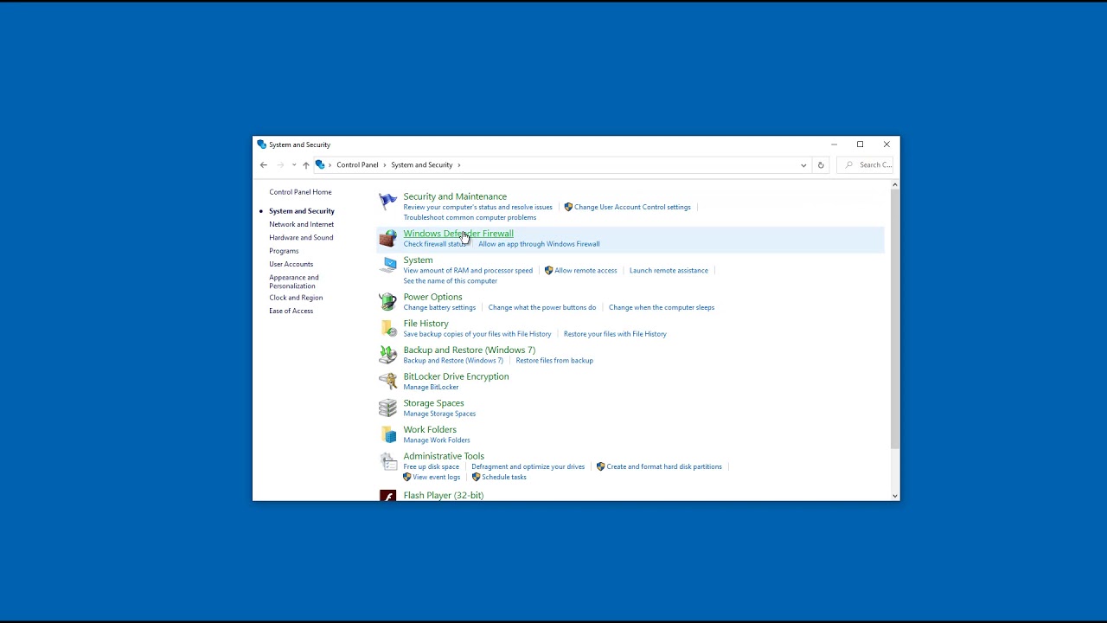Go up one level using up arrow
This screenshot has width=1107, height=623.
(x=305, y=164)
